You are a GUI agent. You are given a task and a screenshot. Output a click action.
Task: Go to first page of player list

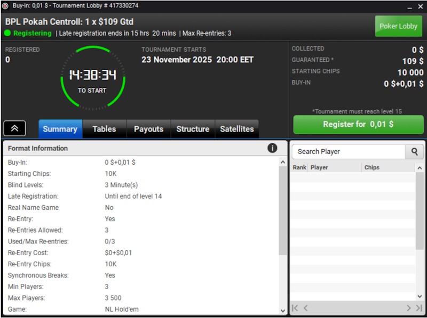click(295, 308)
